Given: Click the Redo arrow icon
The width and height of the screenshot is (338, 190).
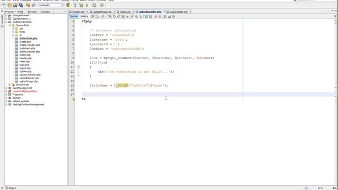Looking at the screenshot, I should [x=34, y=5].
